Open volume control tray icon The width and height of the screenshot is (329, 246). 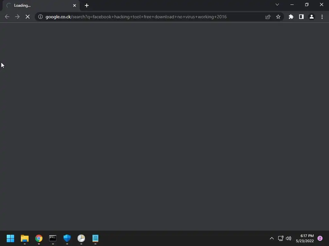[289, 238]
